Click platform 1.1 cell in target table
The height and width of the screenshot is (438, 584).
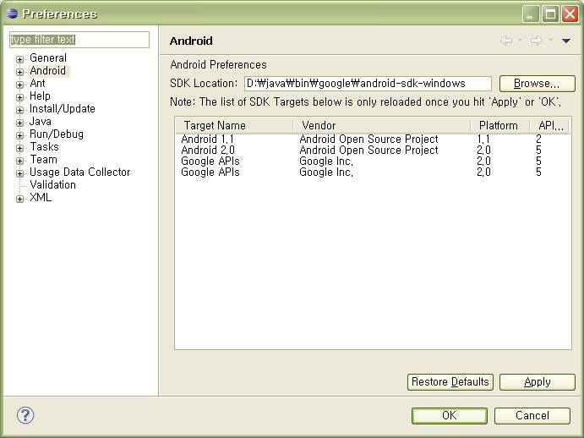pyautogui.click(x=483, y=139)
